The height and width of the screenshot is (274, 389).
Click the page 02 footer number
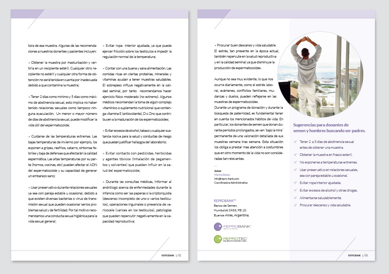pyautogui.click(x=179, y=255)
